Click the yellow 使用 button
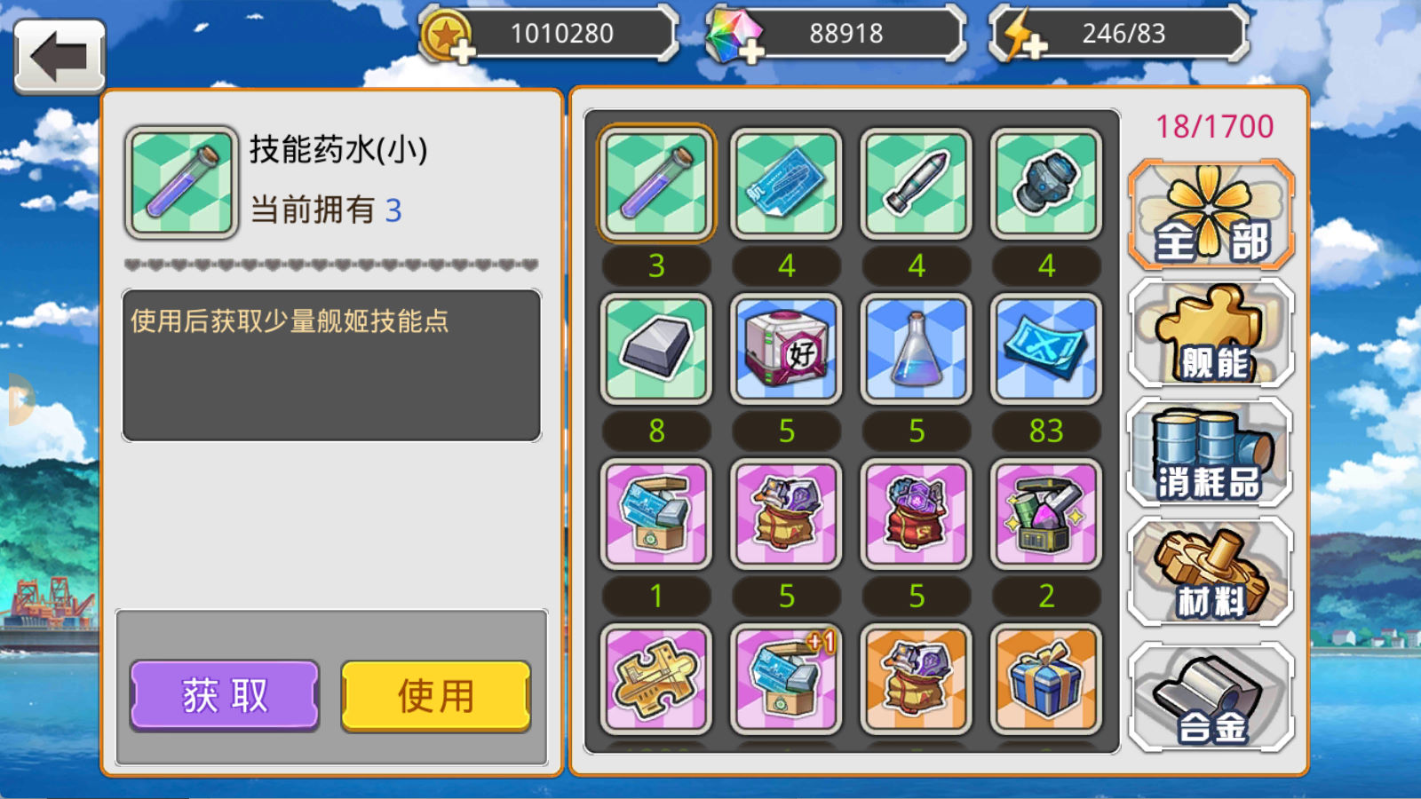 (x=435, y=695)
